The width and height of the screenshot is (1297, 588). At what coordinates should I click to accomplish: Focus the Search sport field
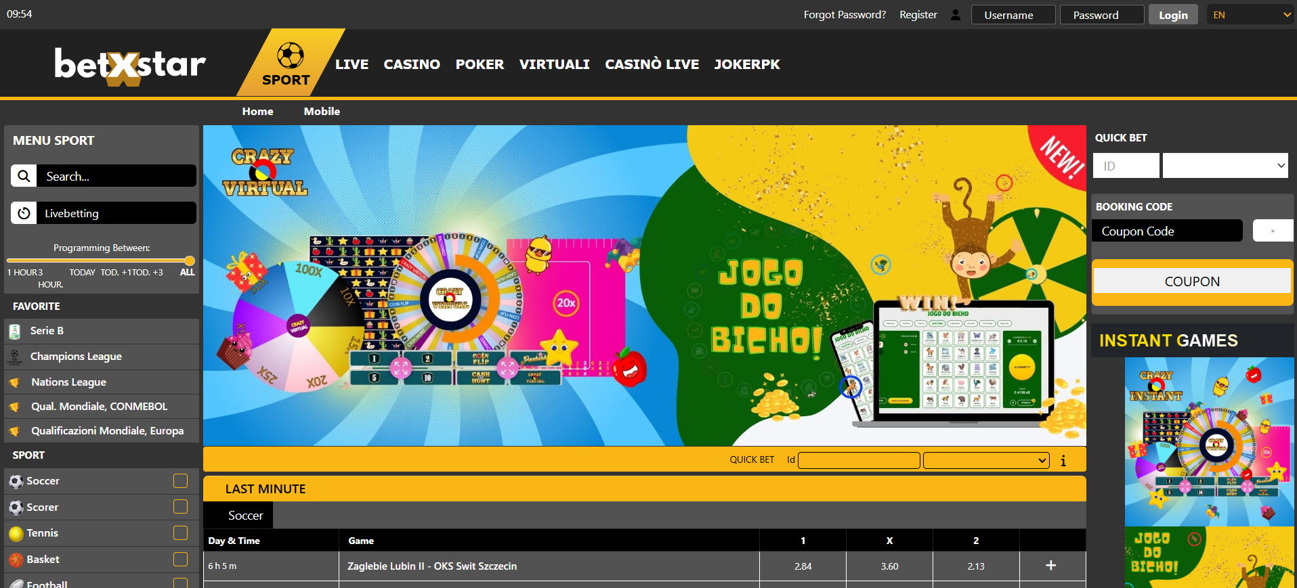(116, 176)
